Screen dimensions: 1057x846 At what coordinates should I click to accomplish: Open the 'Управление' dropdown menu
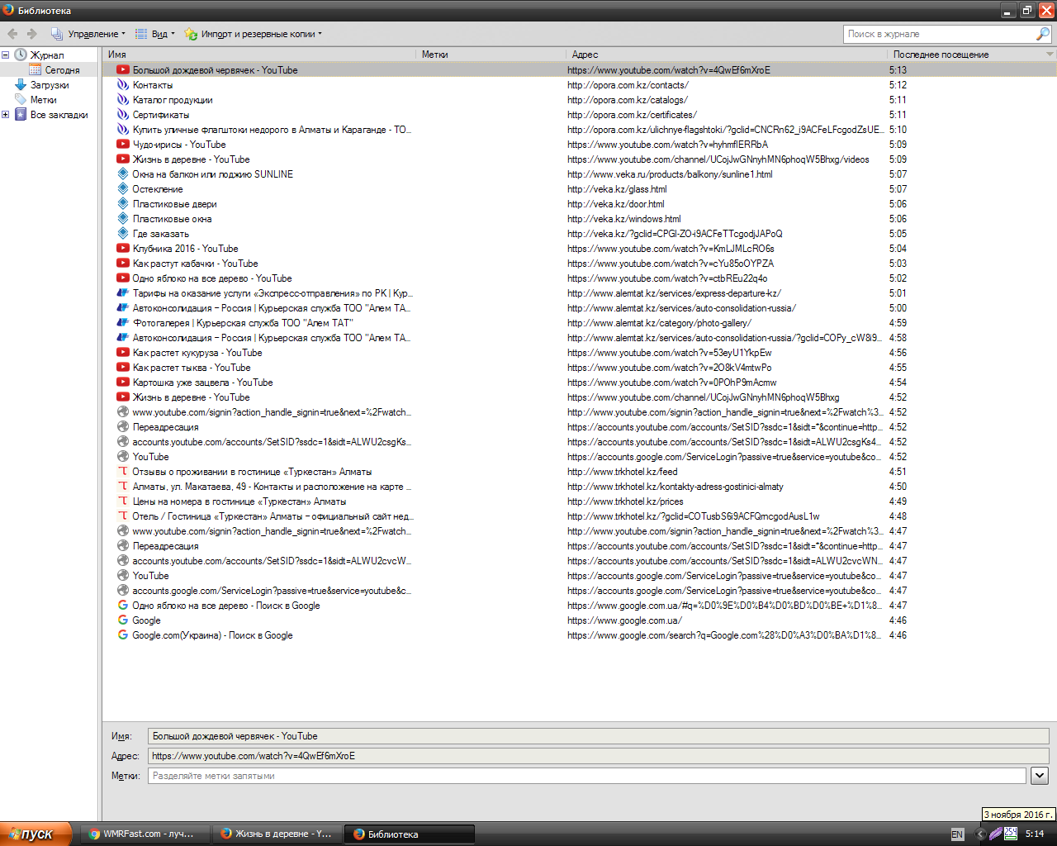pos(88,34)
